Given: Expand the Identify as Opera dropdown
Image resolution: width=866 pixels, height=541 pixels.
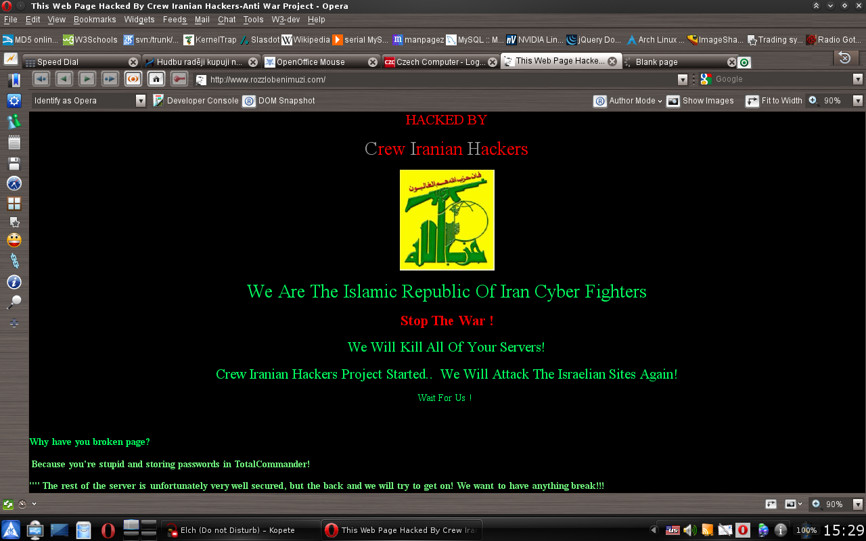Looking at the screenshot, I should click(x=141, y=101).
